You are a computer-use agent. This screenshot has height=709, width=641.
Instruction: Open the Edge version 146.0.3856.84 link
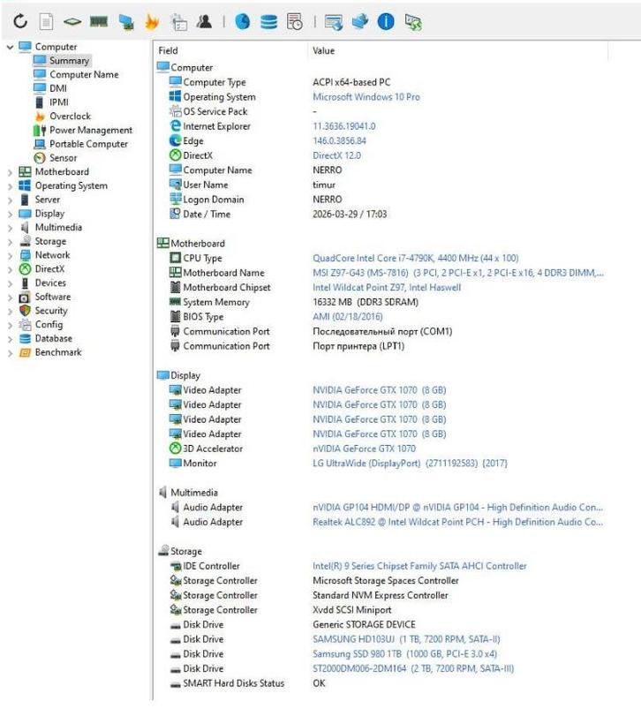coord(339,141)
